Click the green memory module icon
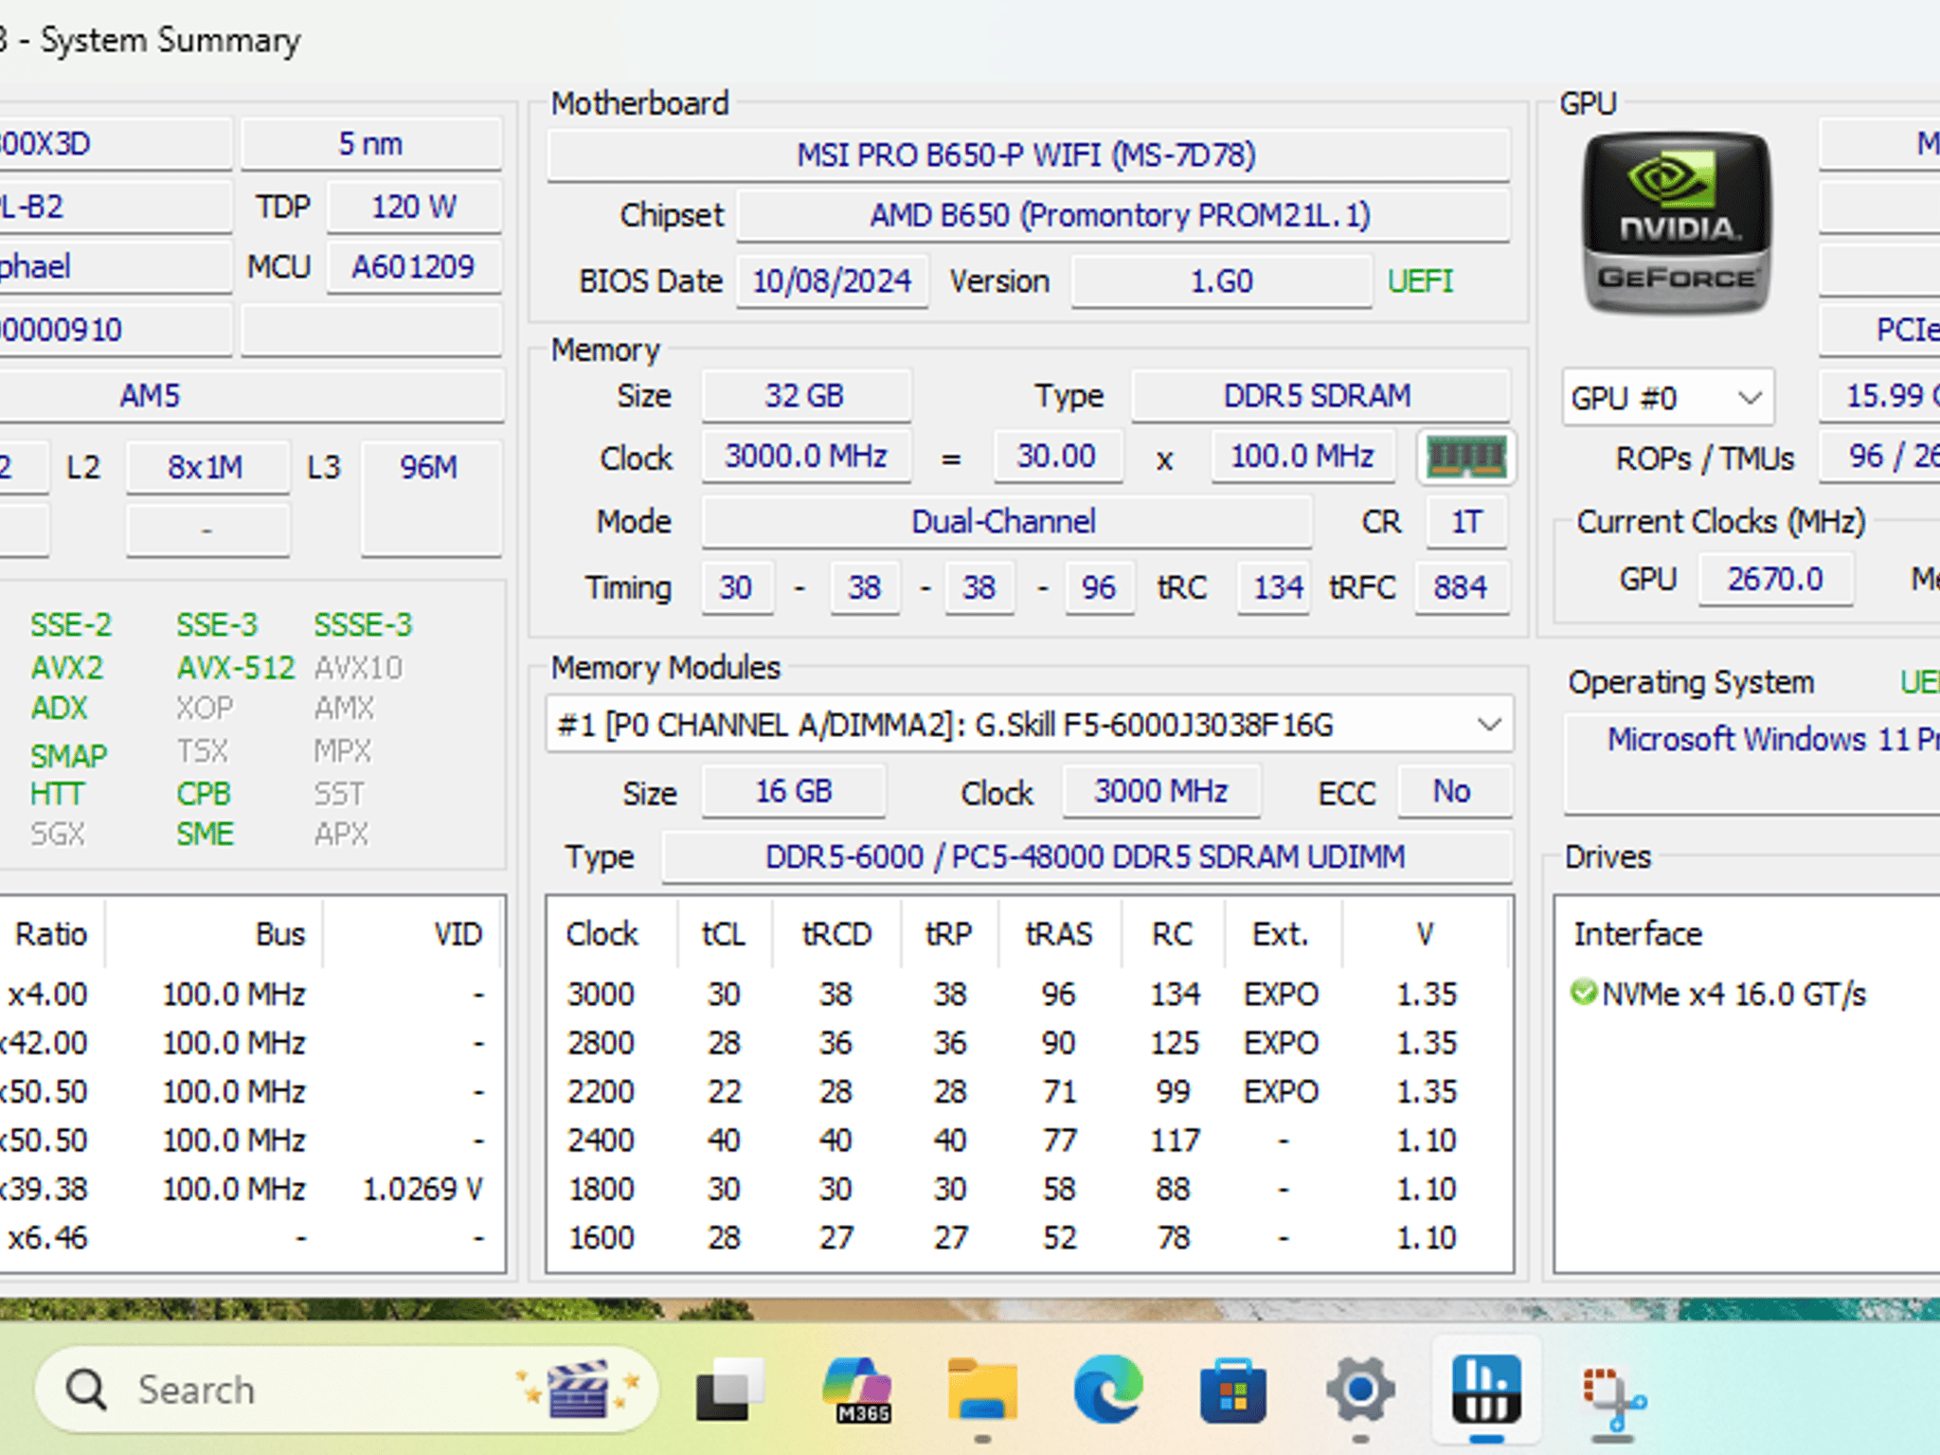This screenshot has width=1940, height=1455. 1466,458
